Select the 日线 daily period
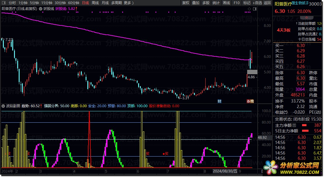324x177 pixels. click(85, 3)
